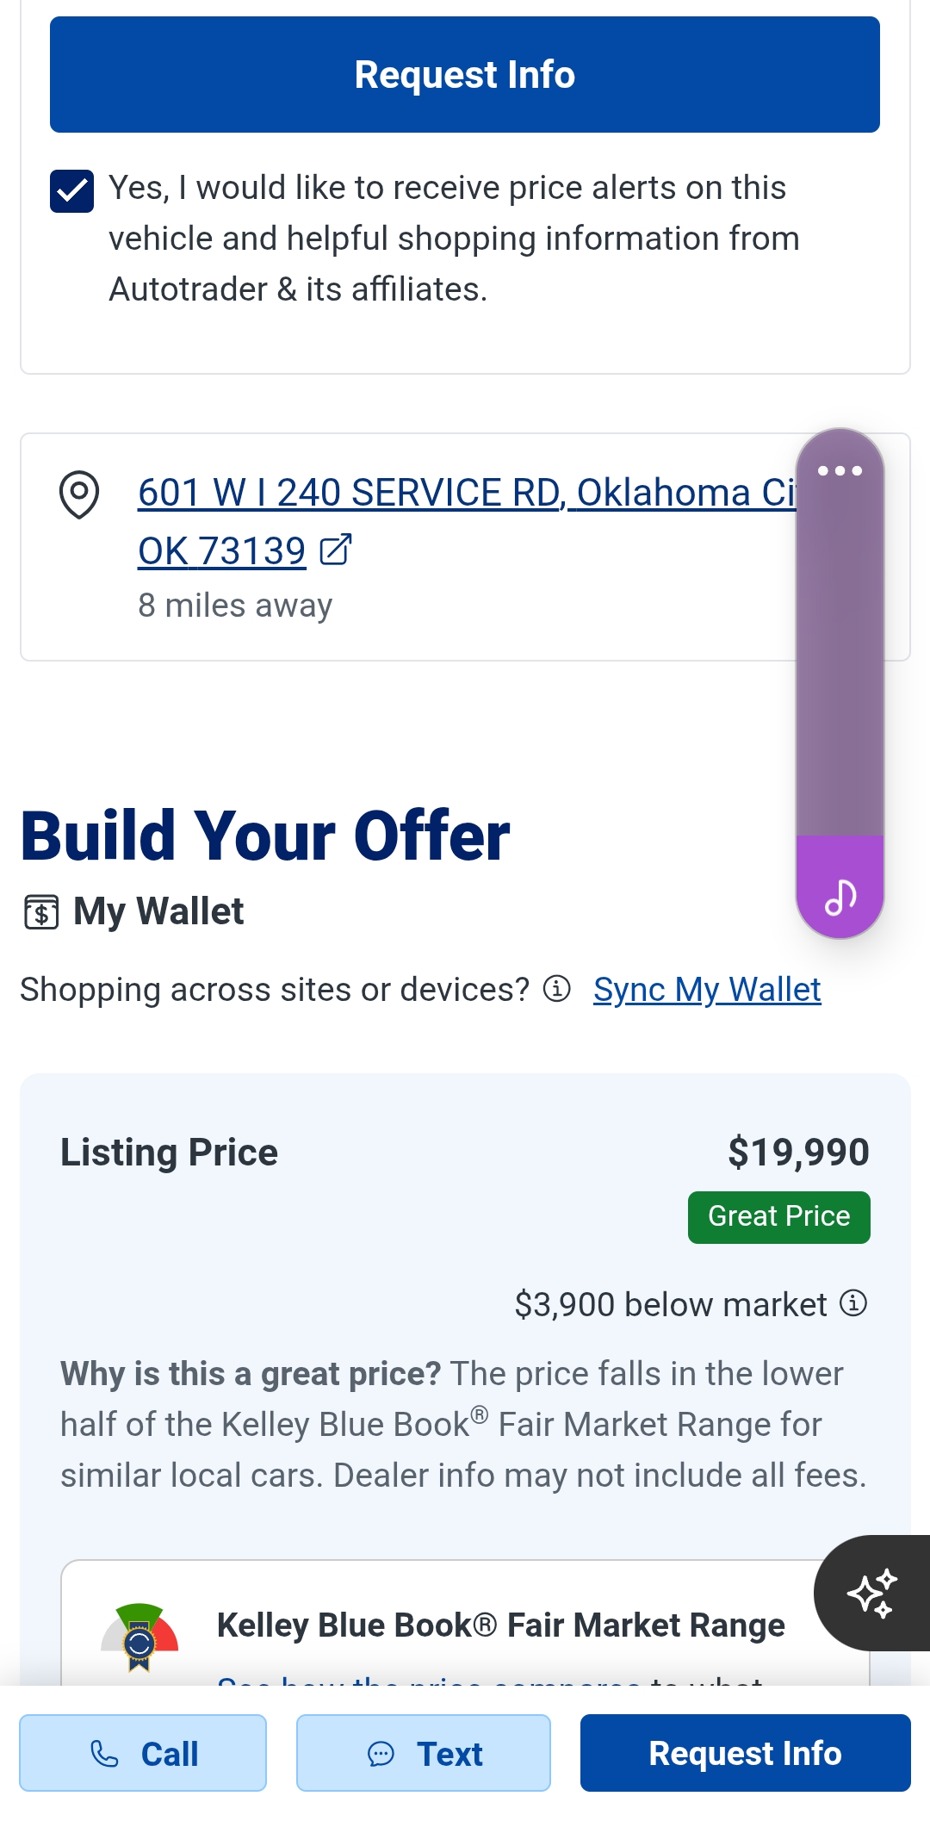
Task: Click the external link icon after OK 73139
Action: pyautogui.click(x=335, y=550)
